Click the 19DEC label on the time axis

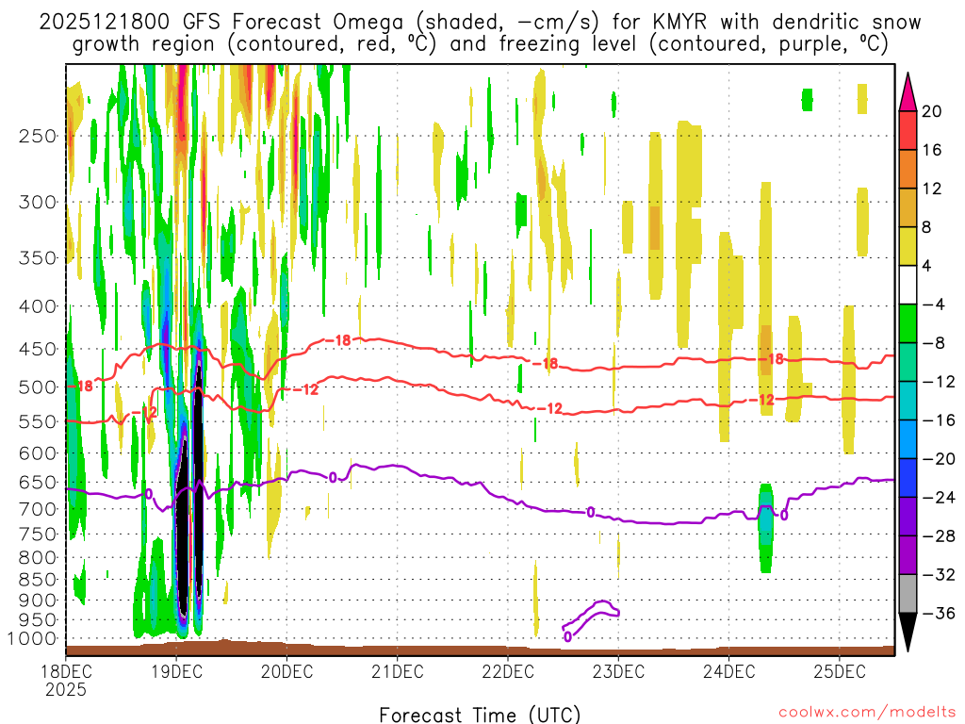coord(175,671)
